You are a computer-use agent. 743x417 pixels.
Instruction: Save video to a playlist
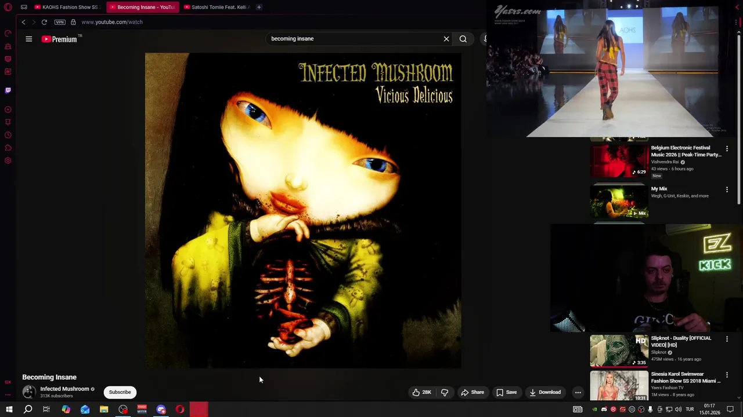tap(507, 392)
